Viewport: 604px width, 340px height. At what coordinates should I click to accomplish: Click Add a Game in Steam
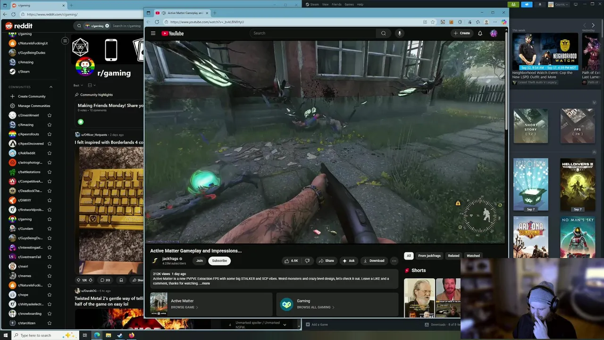pyautogui.click(x=317, y=324)
